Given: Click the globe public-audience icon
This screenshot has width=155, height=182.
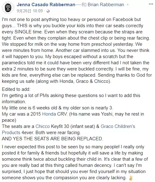Looking at the screenshot, I should (48, 11).
